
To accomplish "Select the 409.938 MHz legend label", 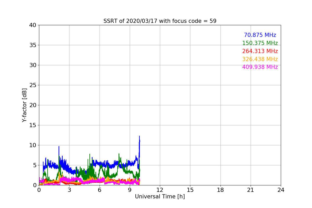I will click(260, 67).
